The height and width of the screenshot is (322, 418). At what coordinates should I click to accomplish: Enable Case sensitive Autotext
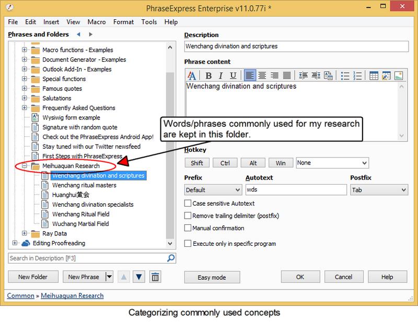point(188,204)
